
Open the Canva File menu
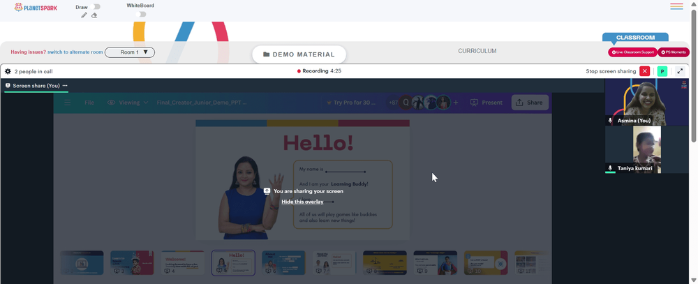(89, 103)
